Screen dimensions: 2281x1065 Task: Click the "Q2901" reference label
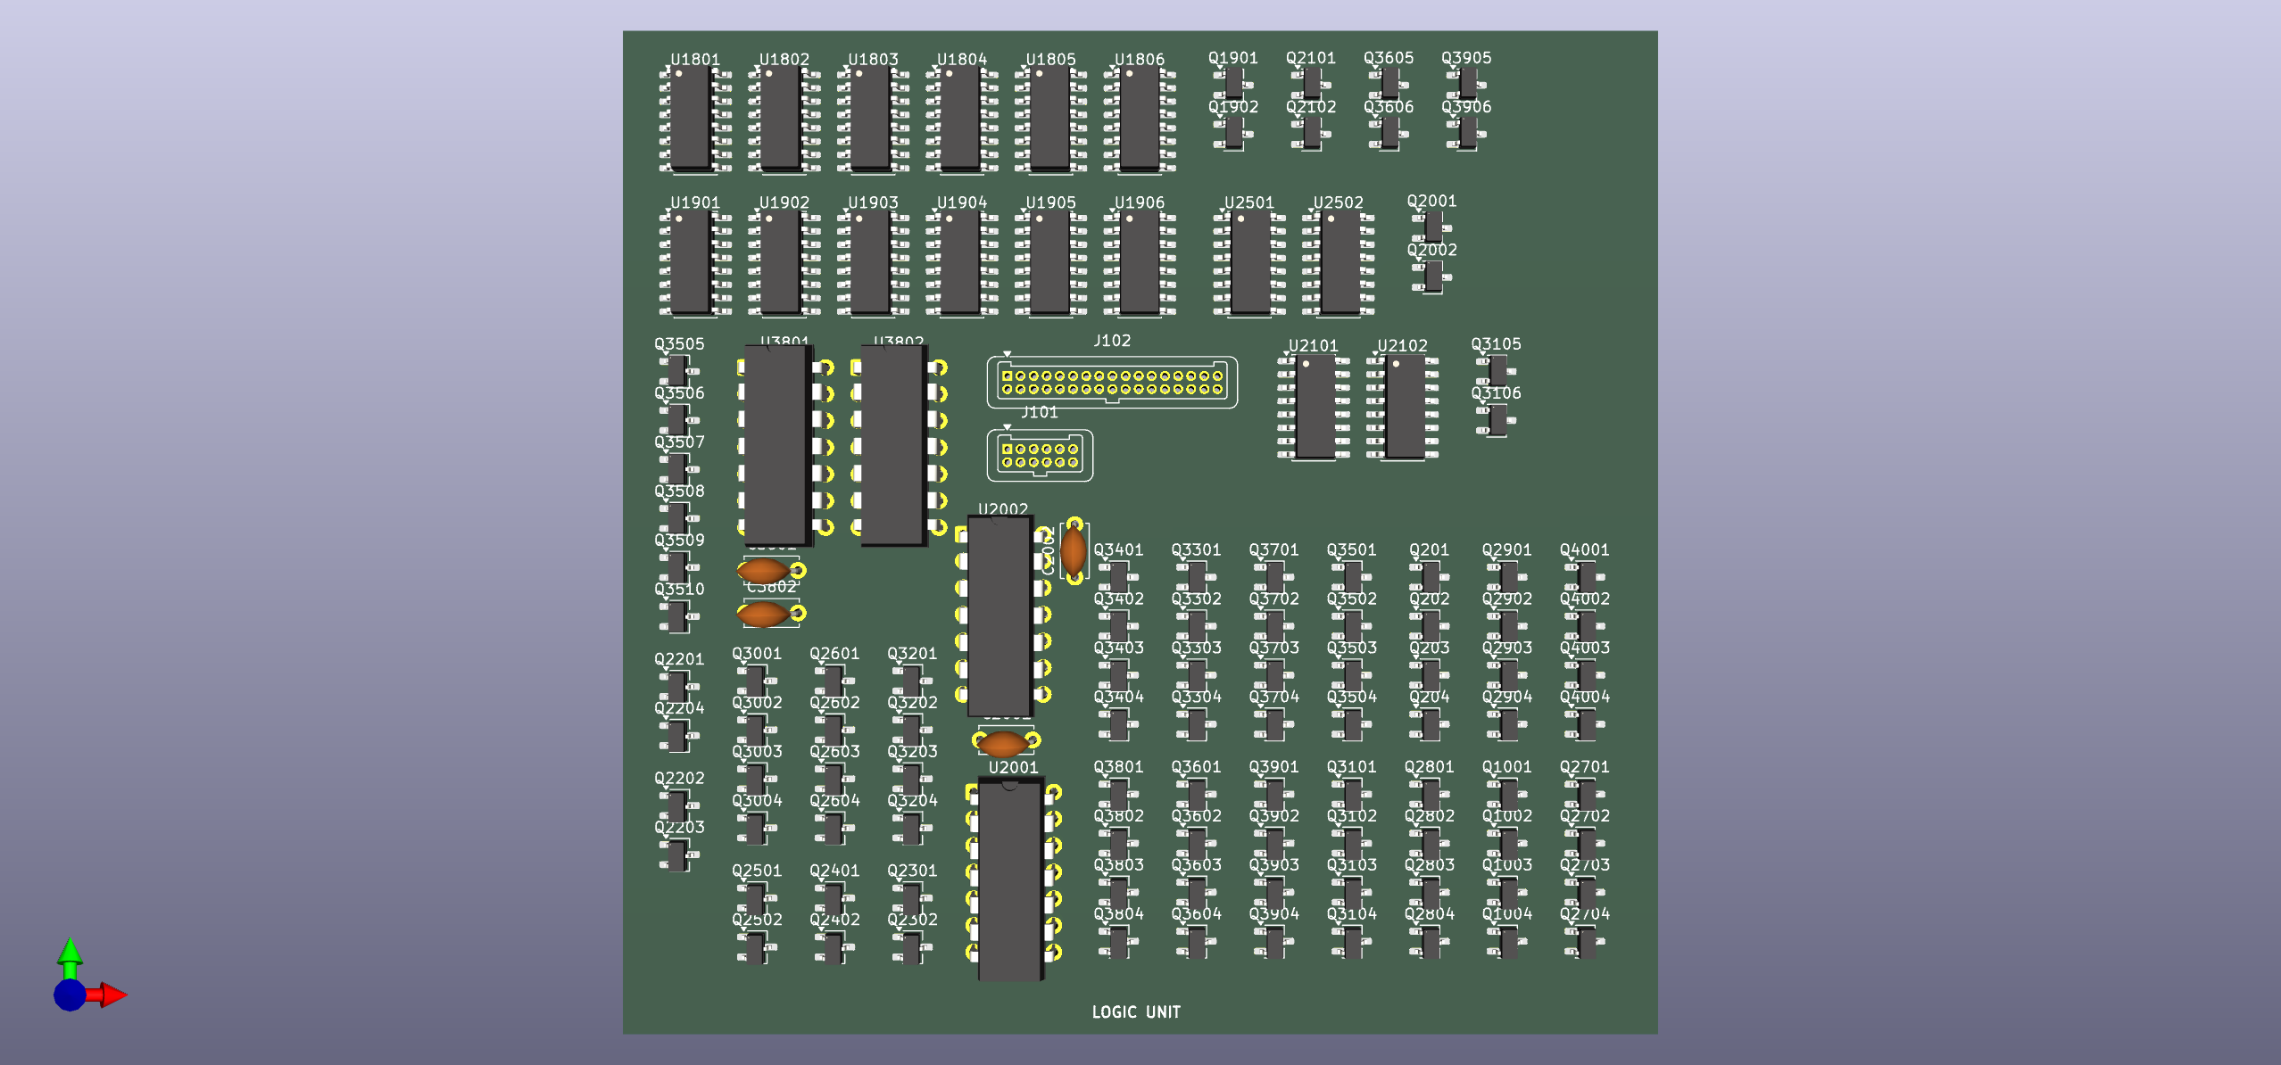pyautogui.click(x=1506, y=550)
